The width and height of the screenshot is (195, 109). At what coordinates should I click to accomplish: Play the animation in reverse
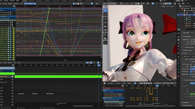tap(144, 83)
